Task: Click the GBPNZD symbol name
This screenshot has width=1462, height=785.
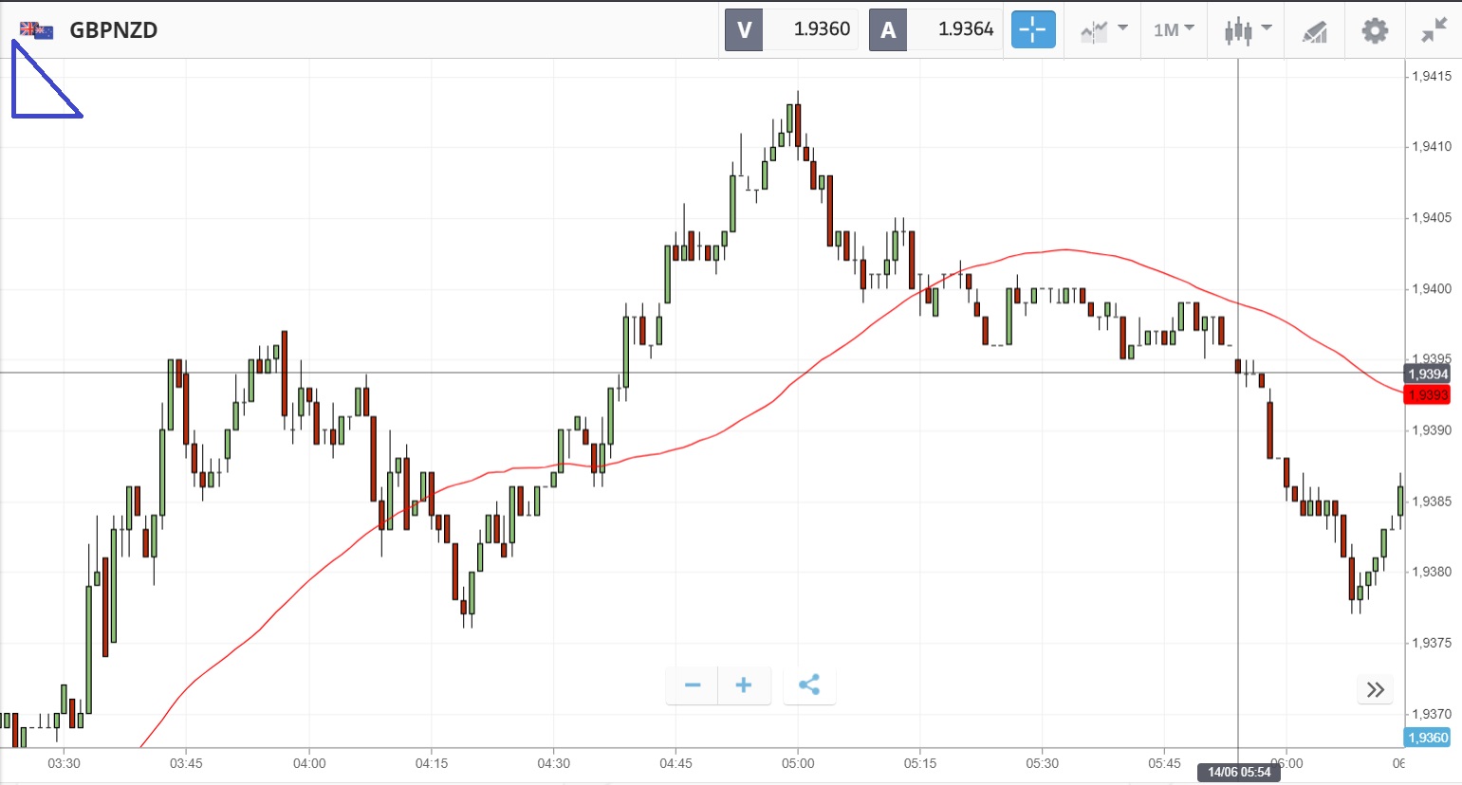Action: pyautogui.click(x=114, y=30)
